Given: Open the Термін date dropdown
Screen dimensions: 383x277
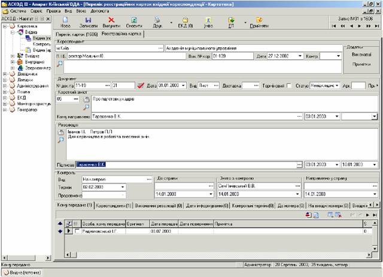Looking at the screenshot, I should tap(123, 187).
